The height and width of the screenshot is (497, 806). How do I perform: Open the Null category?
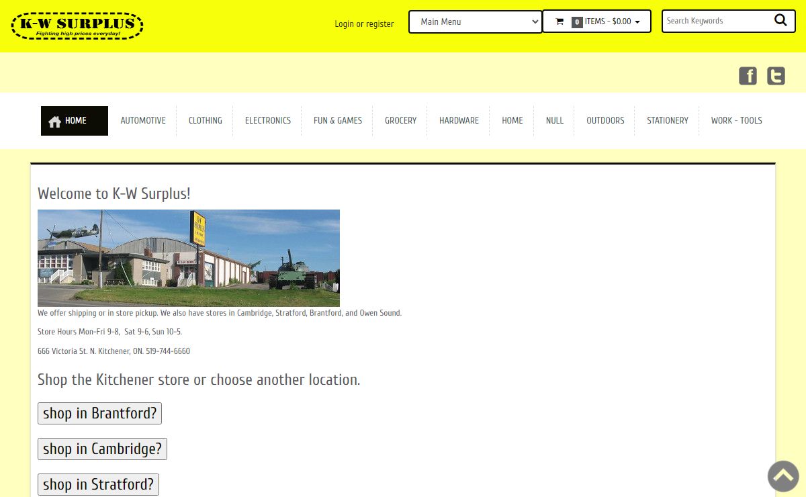pos(555,121)
